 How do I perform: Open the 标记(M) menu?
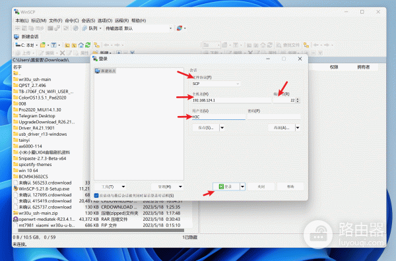(39, 20)
